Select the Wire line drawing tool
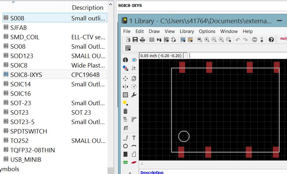This screenshot has height=174, width=287. pos(125,138)
